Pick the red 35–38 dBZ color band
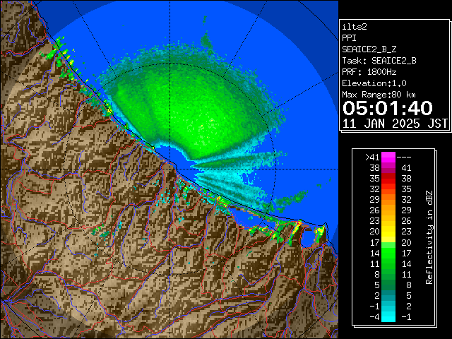This screenshot has height=339, width=452. [x=388, y=179]
